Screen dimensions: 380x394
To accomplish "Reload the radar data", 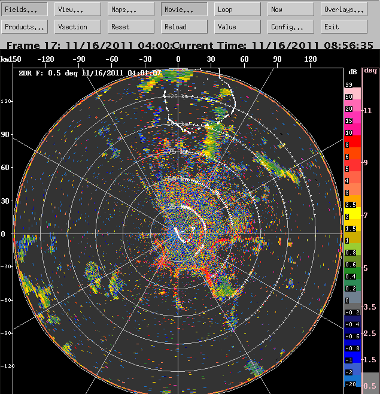I will (184, 26).
